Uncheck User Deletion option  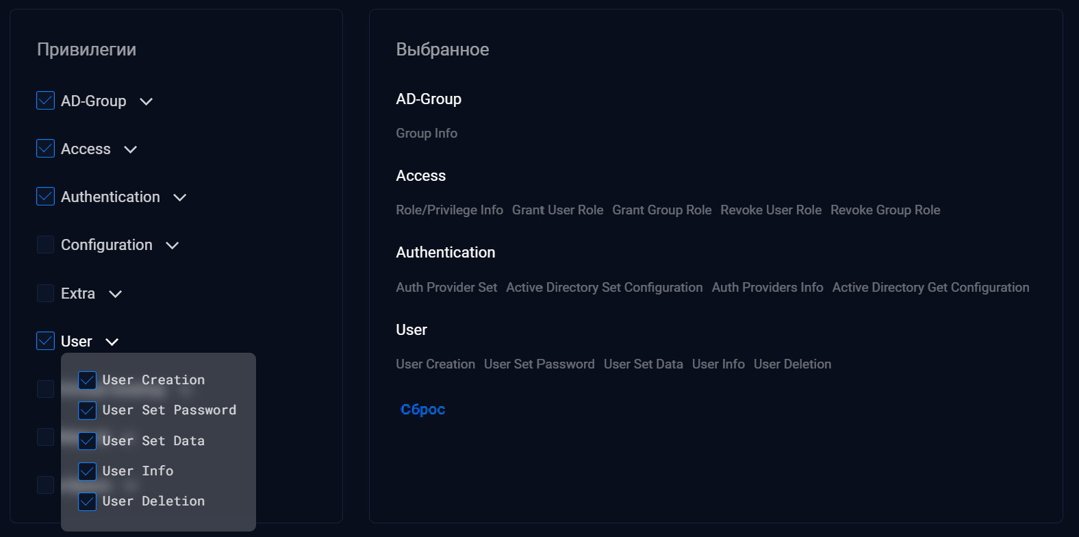pos(87,501)
